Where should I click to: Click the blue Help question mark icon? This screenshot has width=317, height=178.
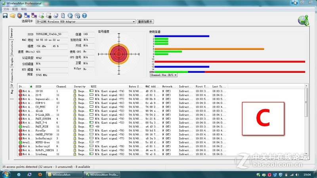[84, 15]
